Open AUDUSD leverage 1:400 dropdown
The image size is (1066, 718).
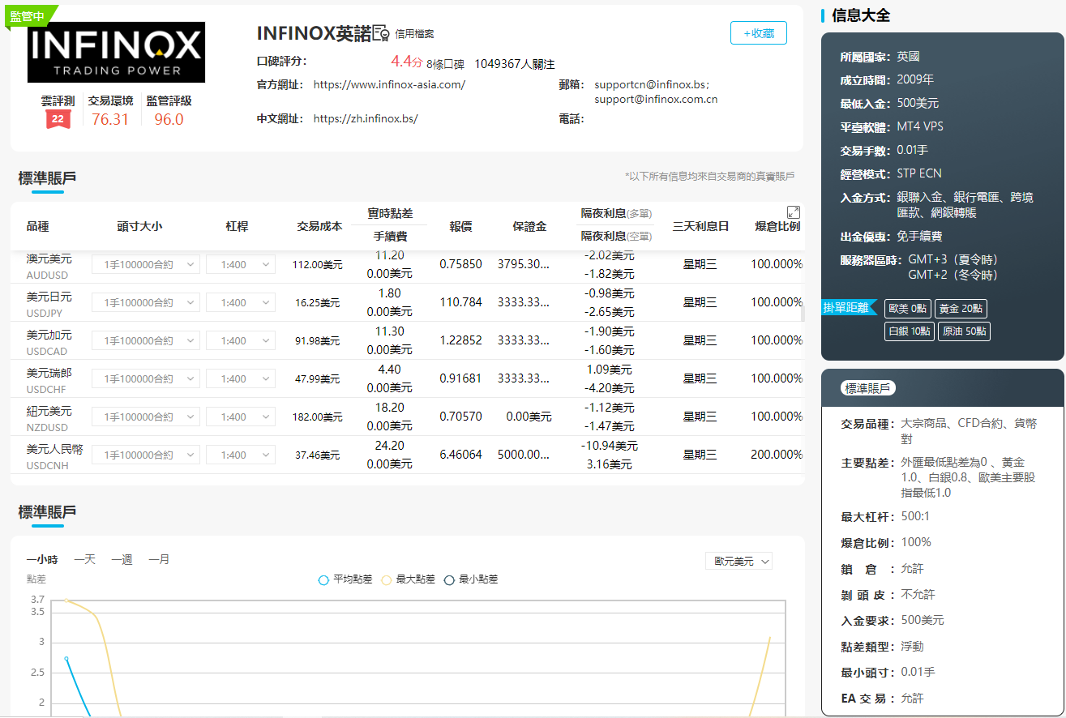tap(241, 264)
